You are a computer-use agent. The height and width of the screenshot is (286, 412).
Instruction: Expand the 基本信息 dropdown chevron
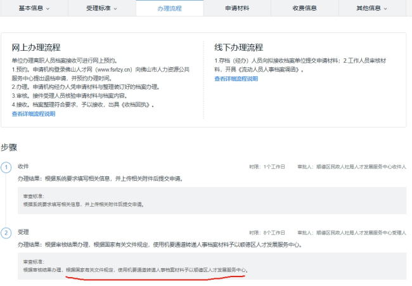click(48, 9)
